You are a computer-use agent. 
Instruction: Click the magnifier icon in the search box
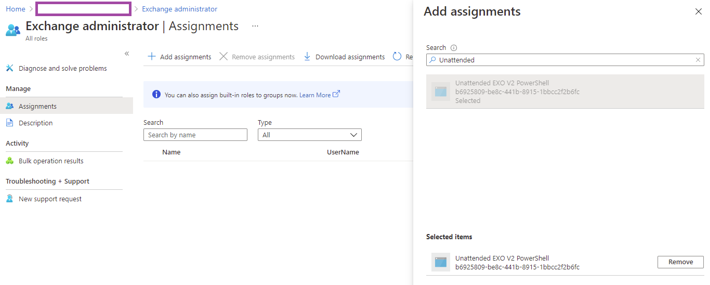tap(432, 60)
